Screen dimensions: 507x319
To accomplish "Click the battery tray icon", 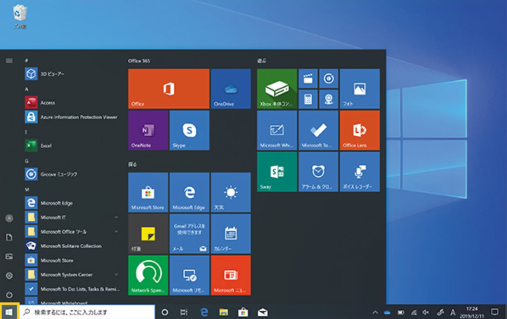I will tap(401, 313).
